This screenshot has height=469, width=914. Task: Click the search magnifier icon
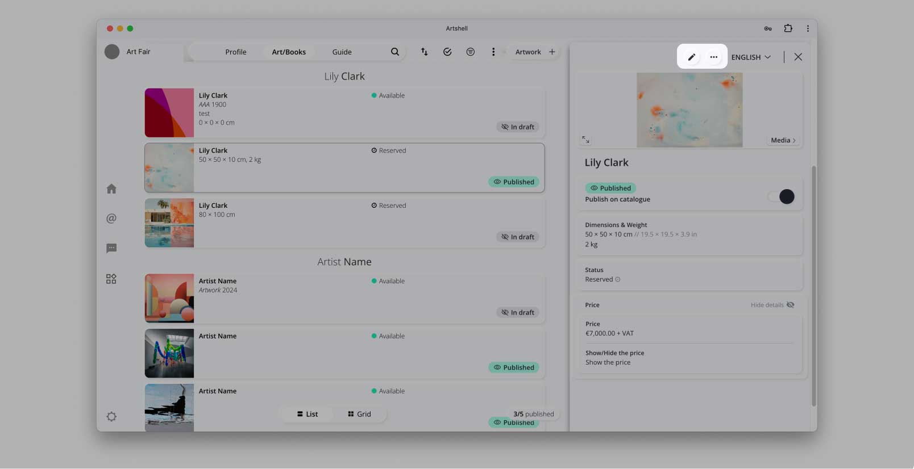coord(394,52)
